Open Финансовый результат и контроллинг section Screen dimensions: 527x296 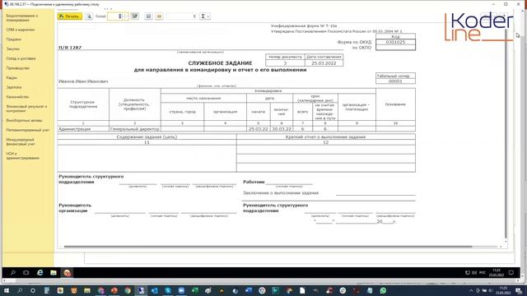pyautogui.click(x=26, y=109)
